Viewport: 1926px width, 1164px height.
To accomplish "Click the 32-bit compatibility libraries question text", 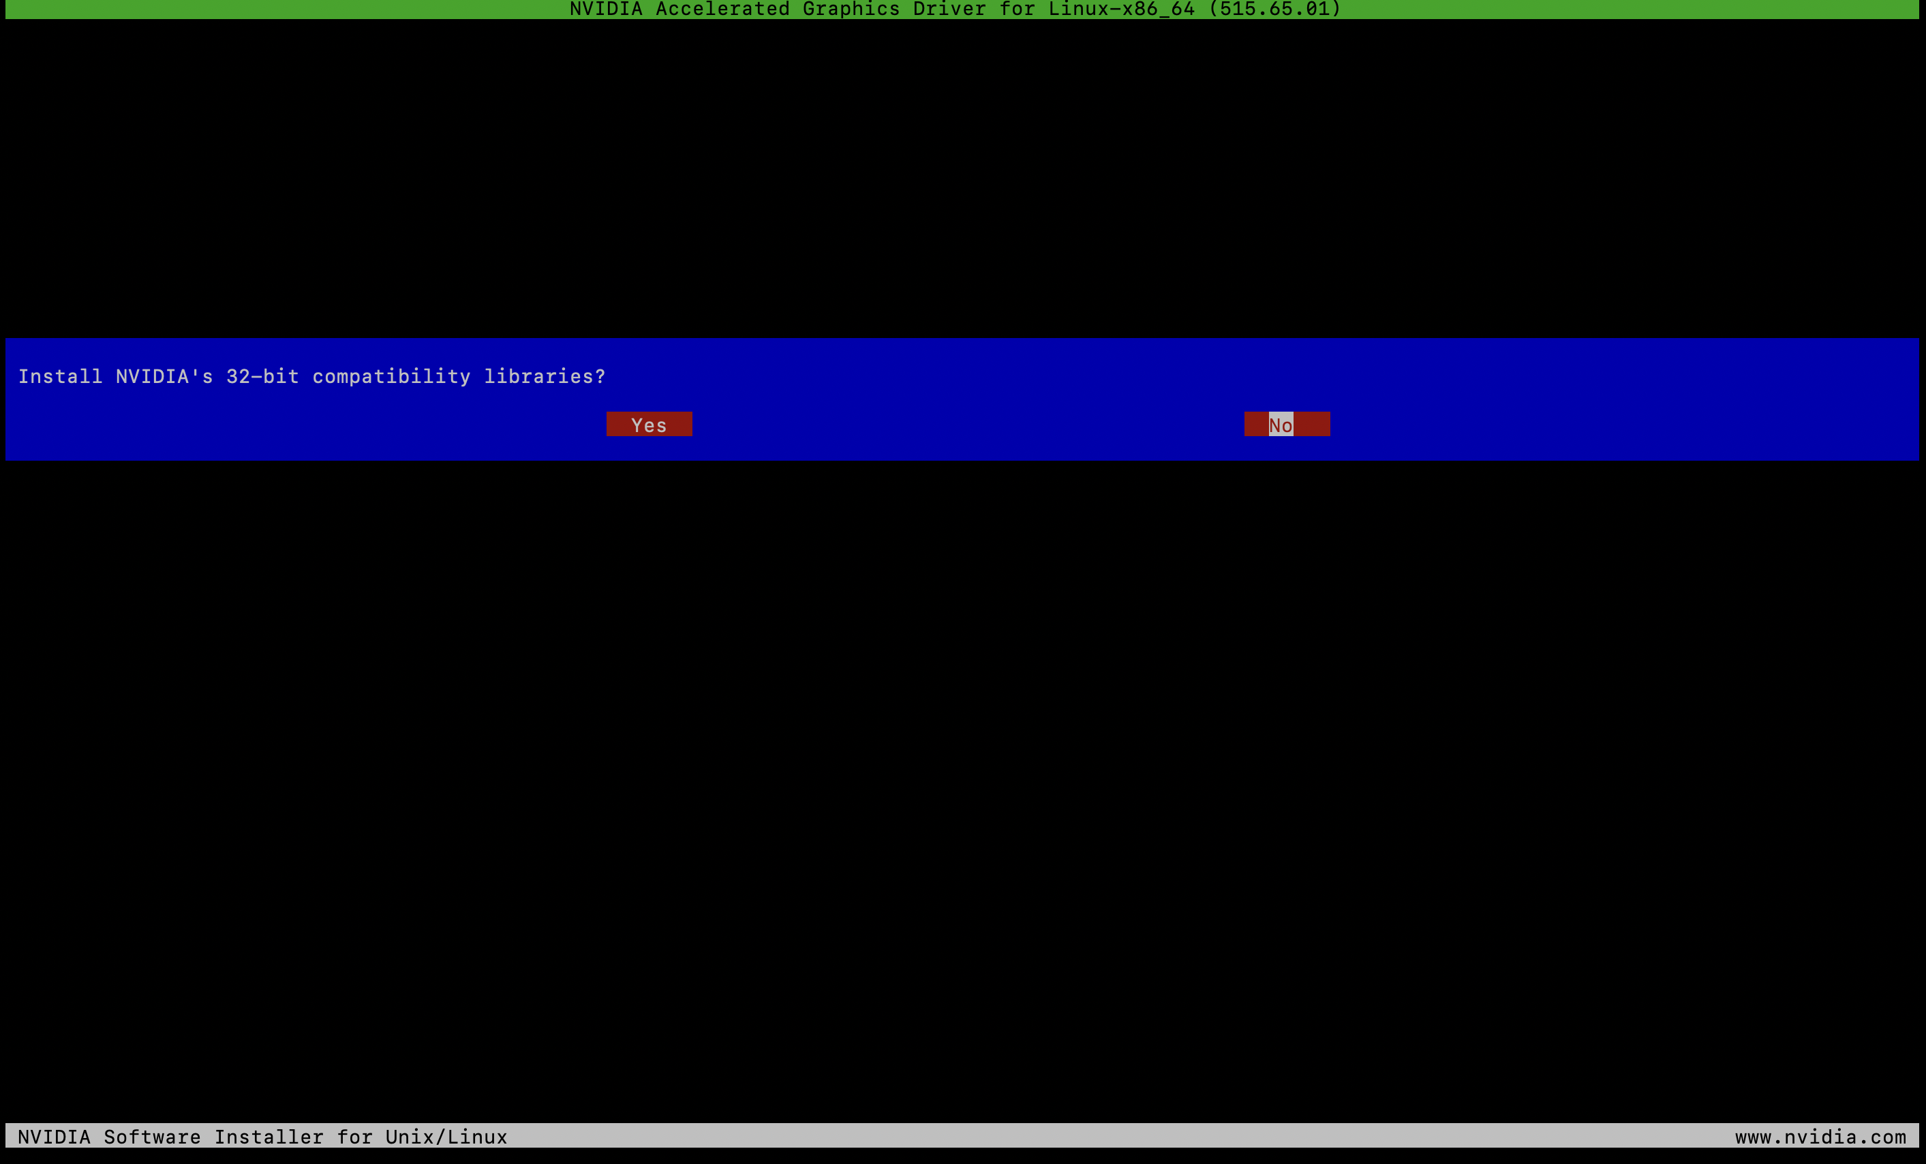I will pyautogui.click(x=311, y=377).
